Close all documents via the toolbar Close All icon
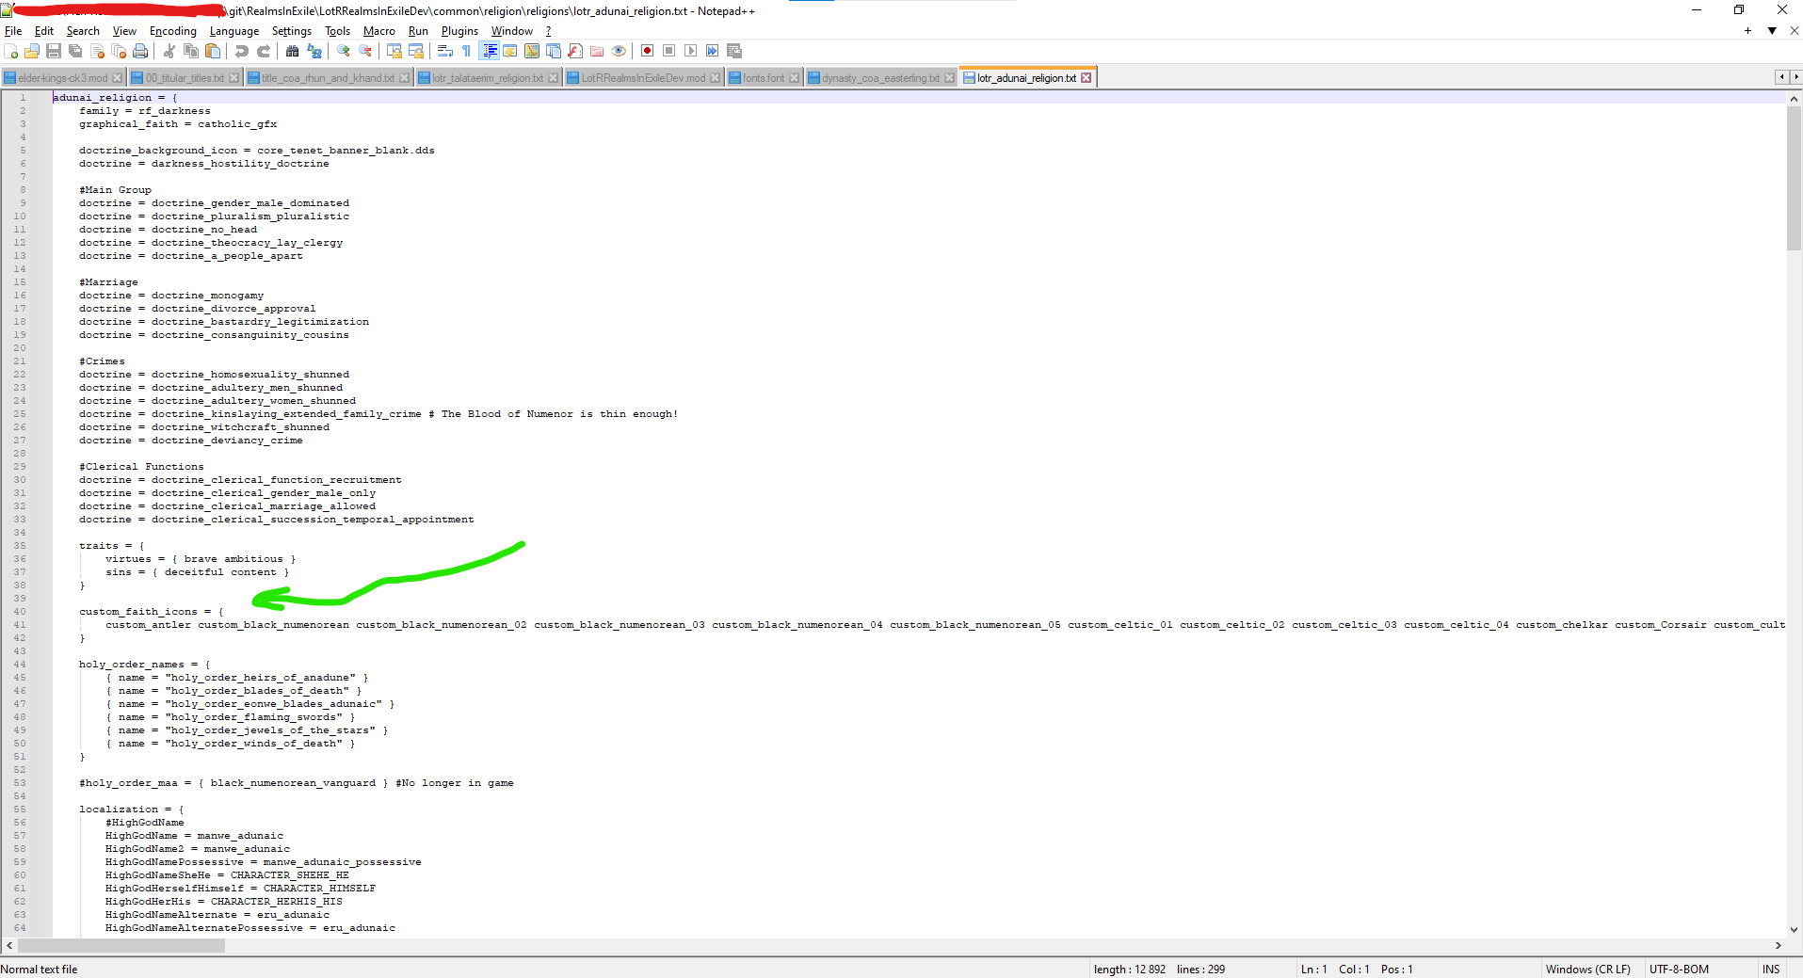Viewport: 1803px width, 978px height. [119, 51]
